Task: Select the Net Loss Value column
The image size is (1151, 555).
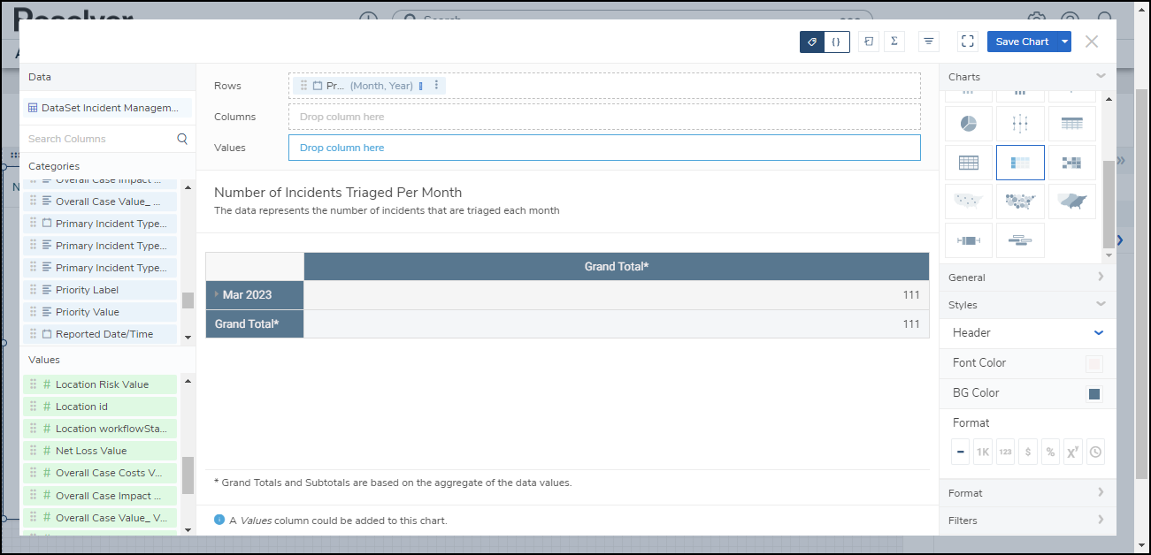Action: [x=100, y=451]
